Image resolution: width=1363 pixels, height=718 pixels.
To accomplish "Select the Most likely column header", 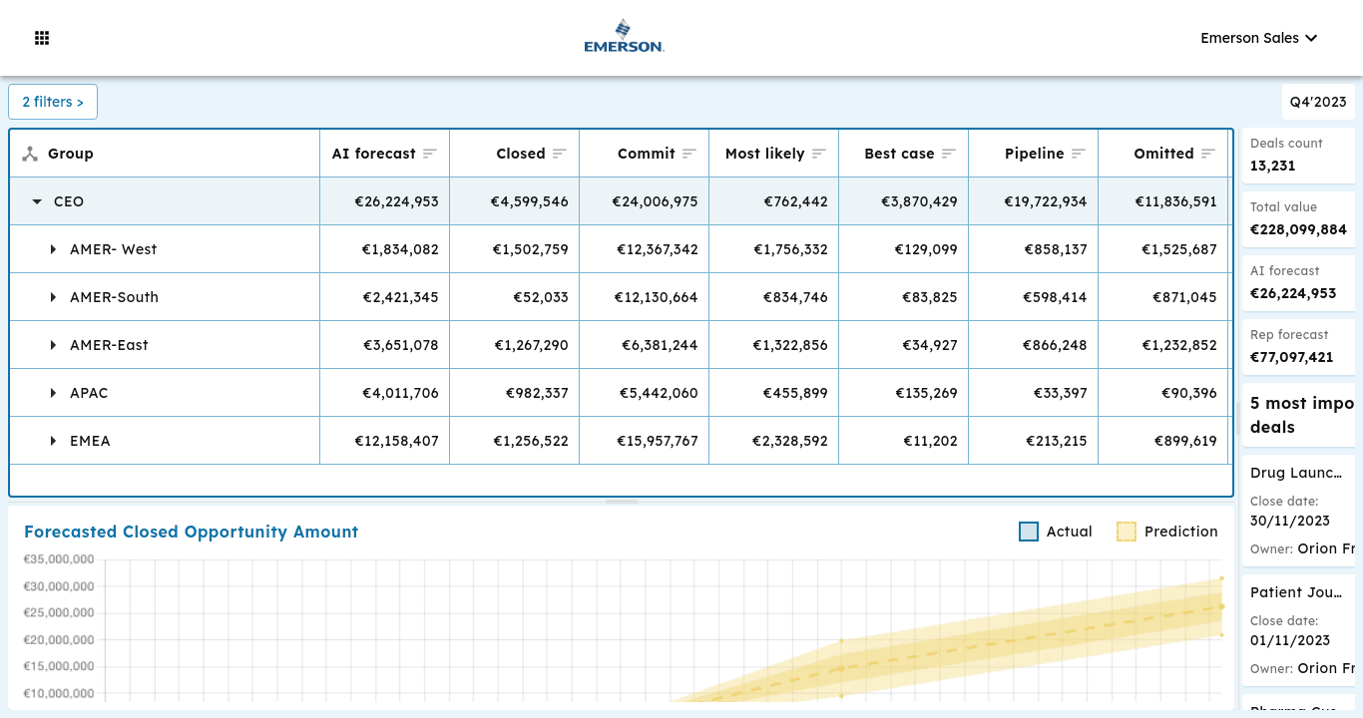I will [x=774, y=154].
